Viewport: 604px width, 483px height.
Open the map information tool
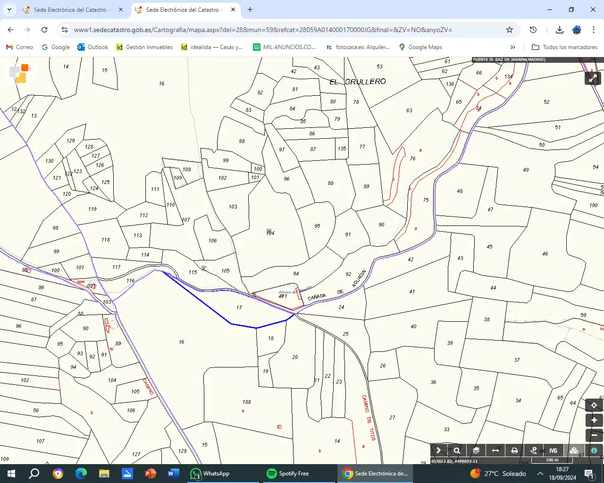click(594, 450)
